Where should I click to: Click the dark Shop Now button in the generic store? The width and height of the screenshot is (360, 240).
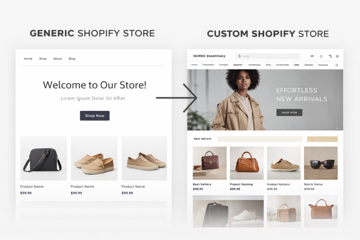pos(95,116)
